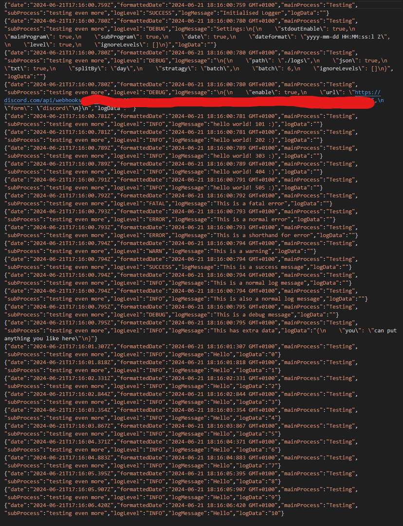Image resolution: width=403 pixels, height=526 pixels.
Task: Click the "This is a success message" text
Action: click(263, 267)
